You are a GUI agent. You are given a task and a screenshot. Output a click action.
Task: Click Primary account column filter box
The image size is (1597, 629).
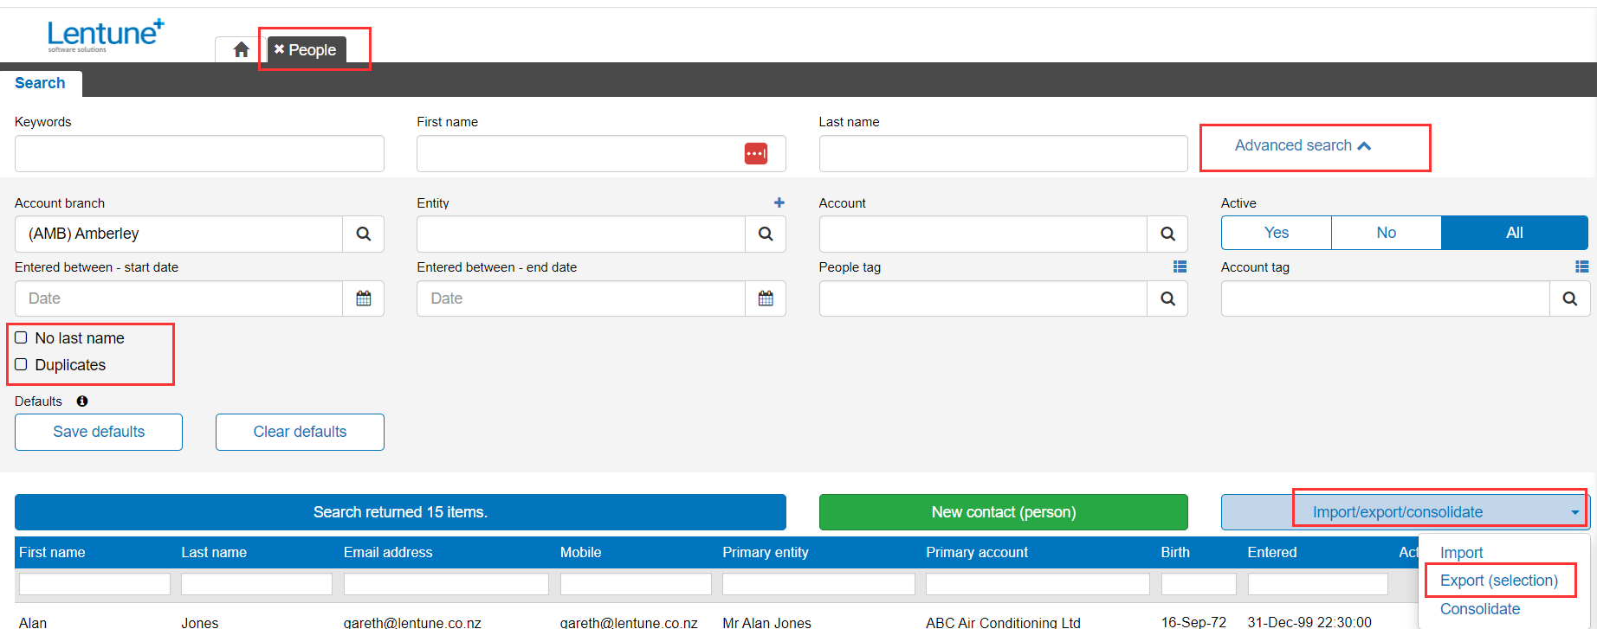1038,584
